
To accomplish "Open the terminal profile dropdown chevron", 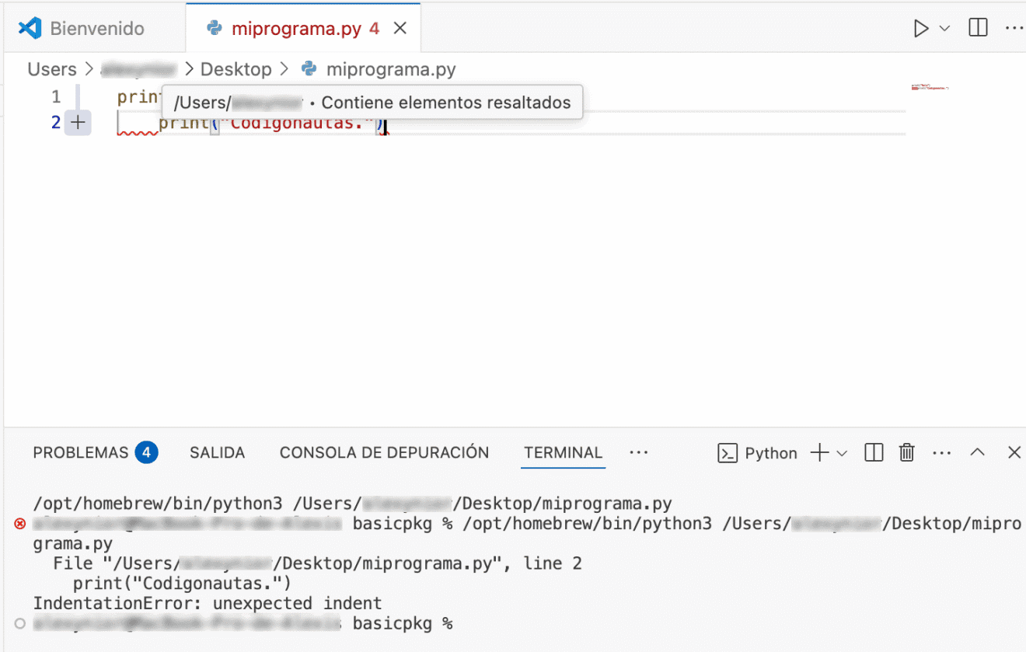I will click(x=843, y=452).
